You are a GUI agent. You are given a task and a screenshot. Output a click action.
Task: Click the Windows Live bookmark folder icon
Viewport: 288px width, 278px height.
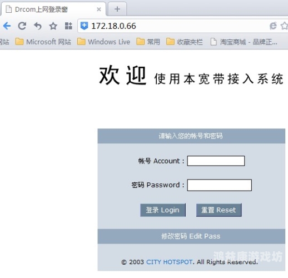pos(81,42)
